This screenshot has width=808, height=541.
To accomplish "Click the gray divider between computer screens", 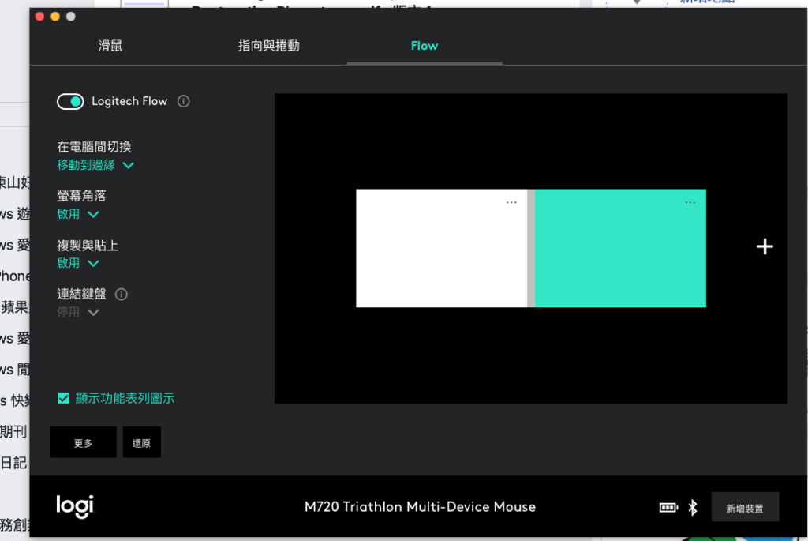I will [x=531, y=248].
